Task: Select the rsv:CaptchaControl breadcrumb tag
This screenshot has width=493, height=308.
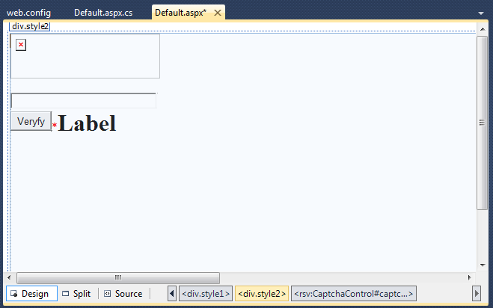Action: click(x=354, y=294)
